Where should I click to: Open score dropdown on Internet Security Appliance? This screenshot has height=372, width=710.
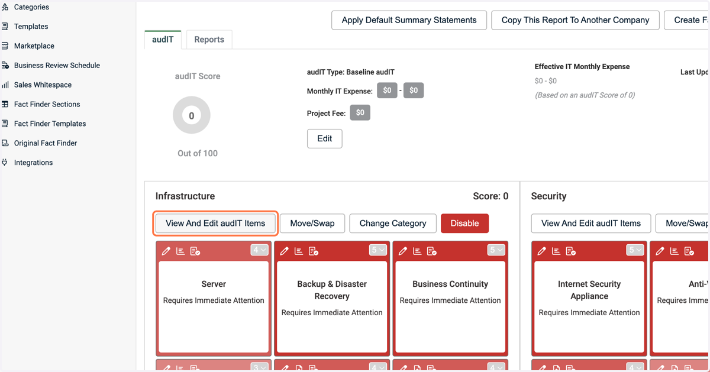[x=635, y=250]
